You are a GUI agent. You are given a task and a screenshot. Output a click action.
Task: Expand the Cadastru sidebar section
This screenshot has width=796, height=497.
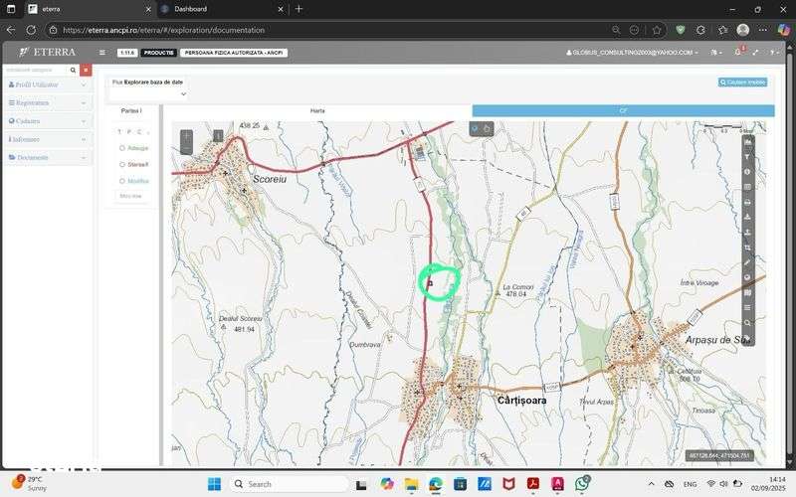48,121
